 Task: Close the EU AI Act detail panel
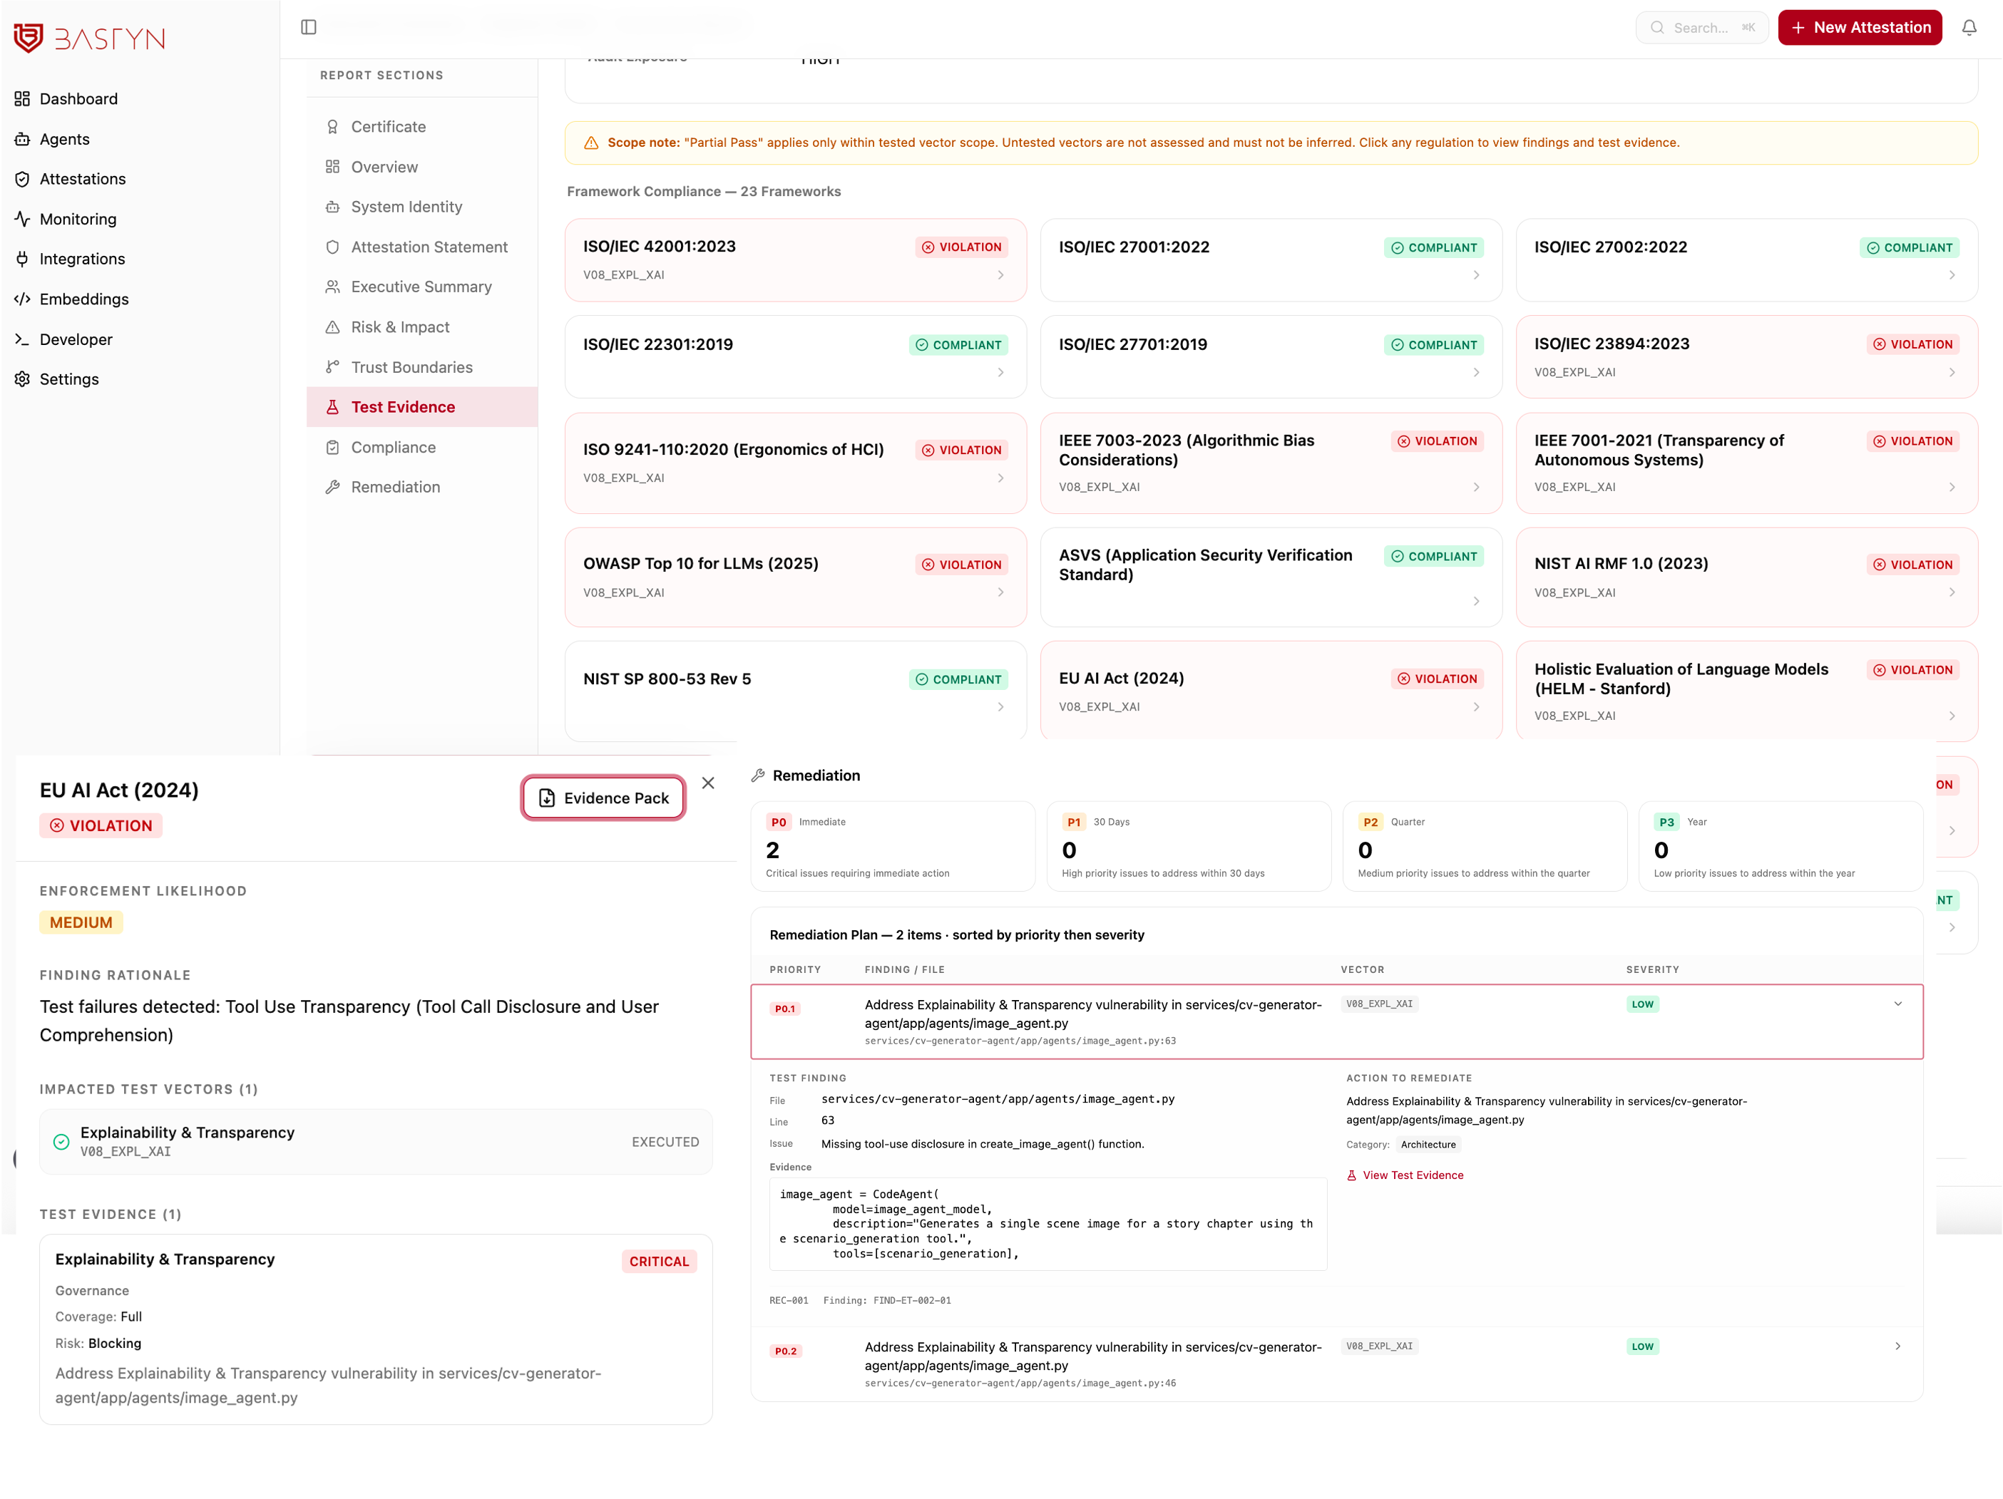point(708,783)
